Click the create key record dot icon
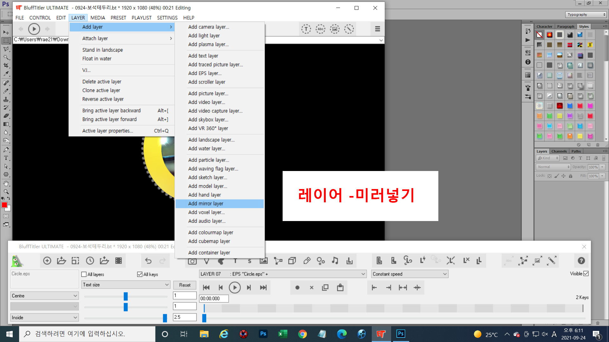 click(x=297, y=288)
